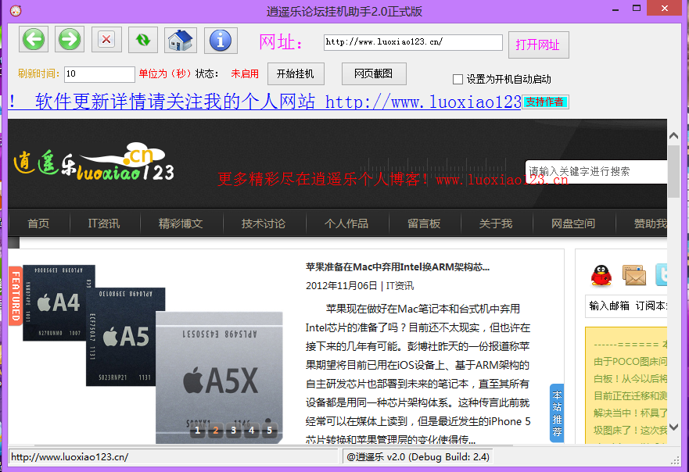Click the 2012年11月06日 article date

pyautogui.click(x=342, y=286)
